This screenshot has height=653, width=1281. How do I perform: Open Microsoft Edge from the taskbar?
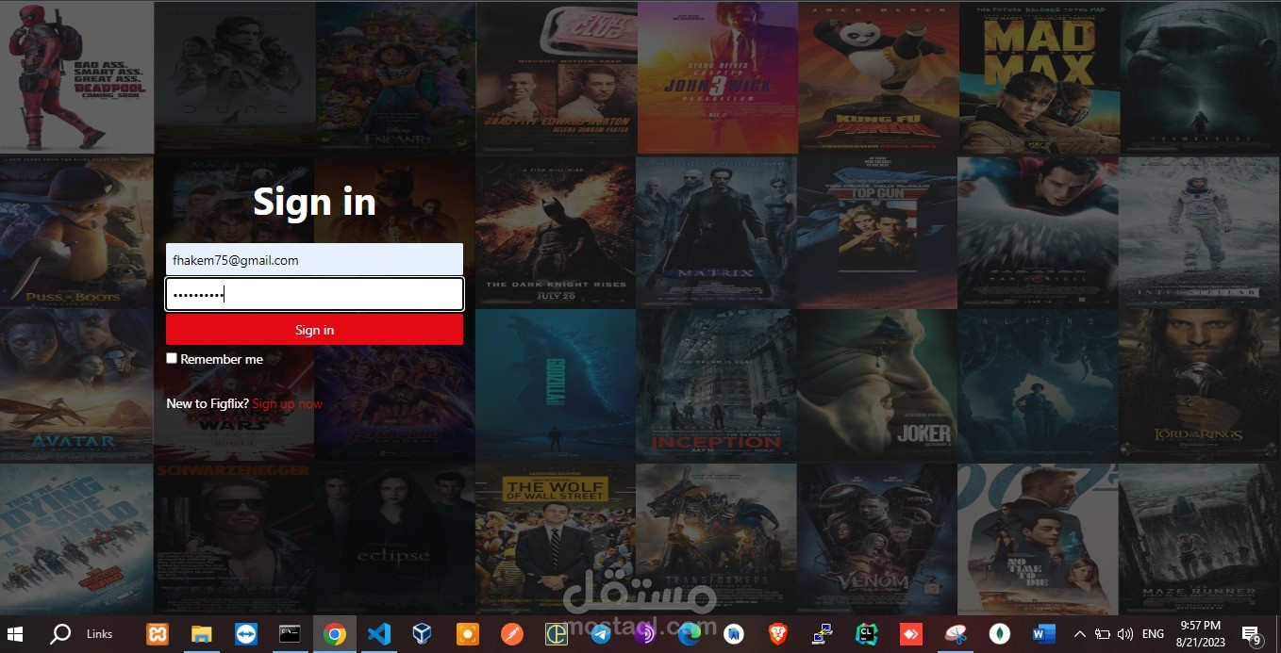coord(689,634)
